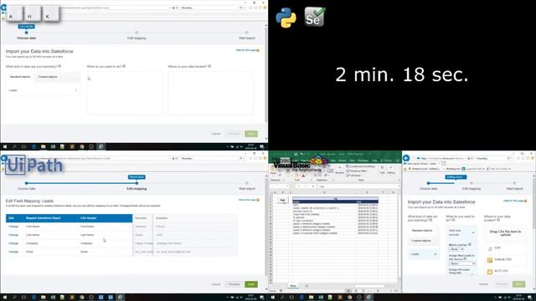The height and width of the screenshot is (301, 536).
Task: Switch to the View tab in Excel ribbon
Action: [352, 161]
